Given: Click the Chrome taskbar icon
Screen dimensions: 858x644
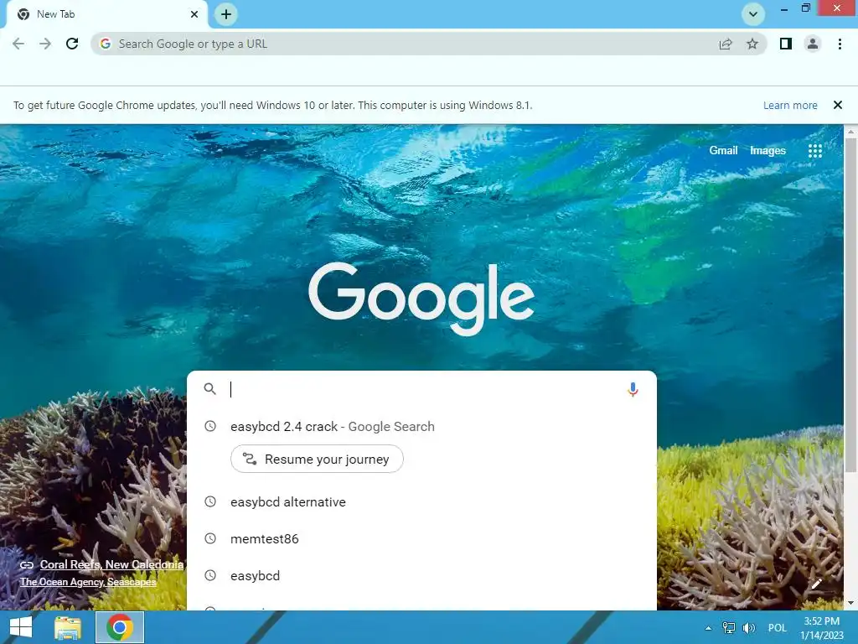Looking at the screenshot, I should pyautogui.click(x=120, y=627).
